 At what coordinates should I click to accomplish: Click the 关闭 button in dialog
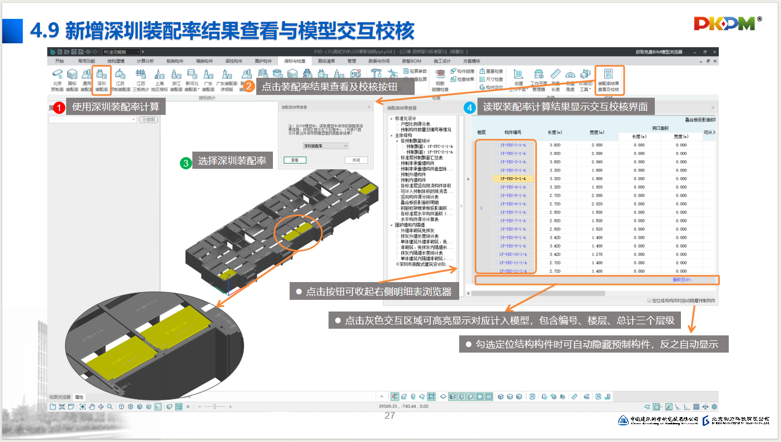[x=356, y=160]
